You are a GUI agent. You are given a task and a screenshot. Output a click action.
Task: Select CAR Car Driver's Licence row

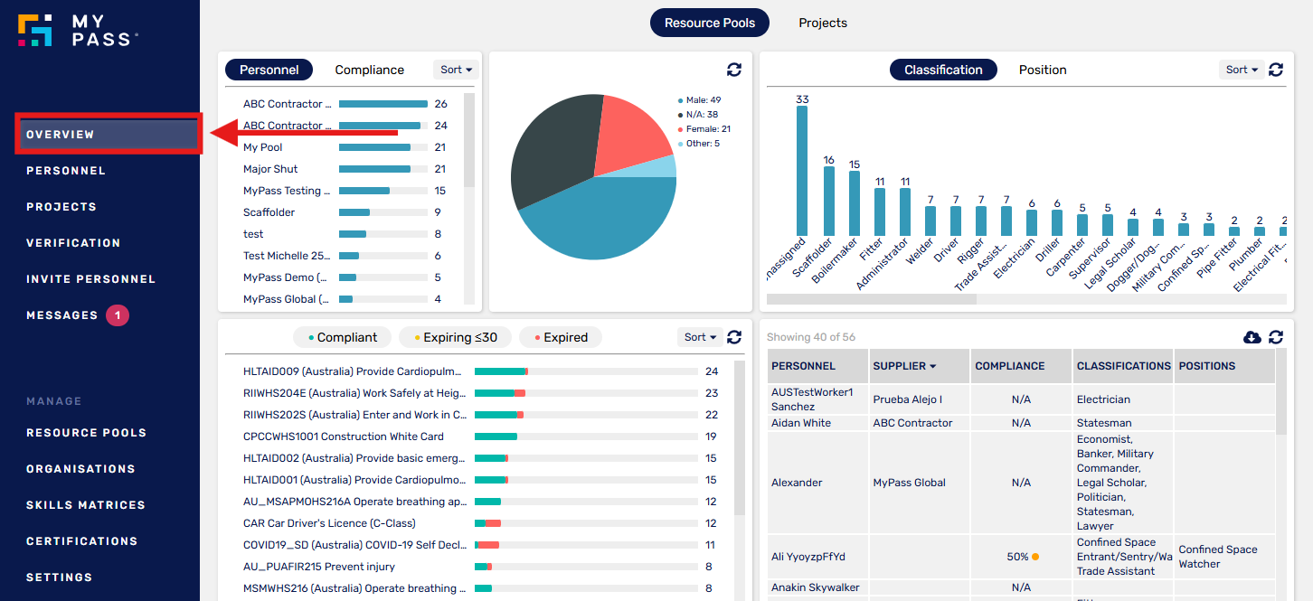coord(480,523)
